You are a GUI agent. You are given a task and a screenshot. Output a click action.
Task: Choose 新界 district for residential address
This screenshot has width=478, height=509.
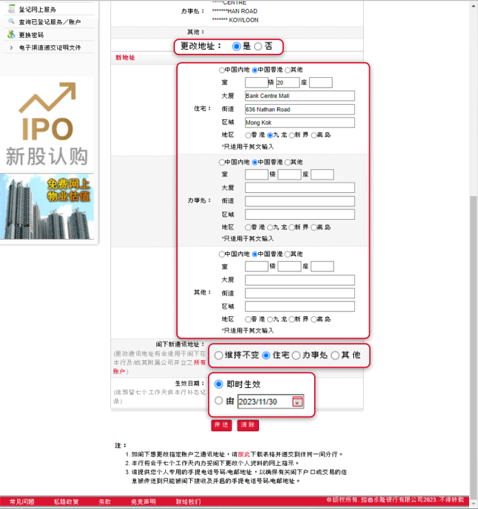click(292, 136)
